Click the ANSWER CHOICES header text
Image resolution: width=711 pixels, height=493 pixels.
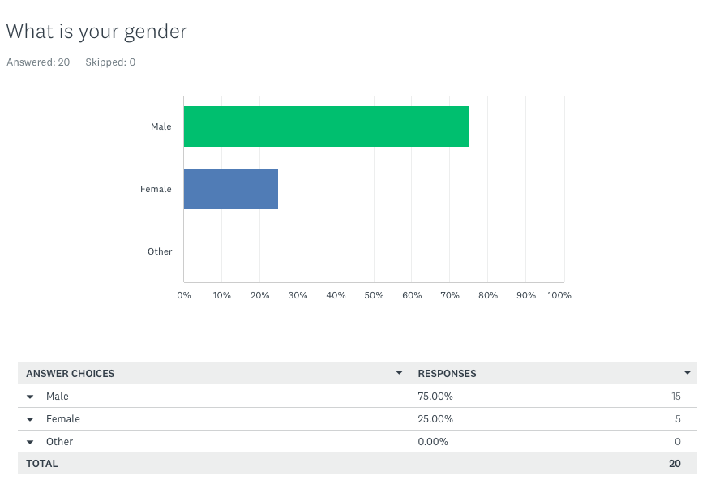[x=71, y=374]
